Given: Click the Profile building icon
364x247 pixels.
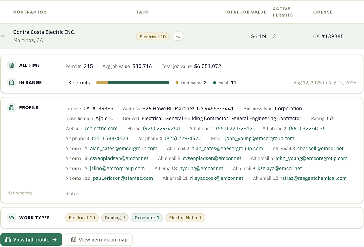Looking at the screenshot, I should click(12, 107).
